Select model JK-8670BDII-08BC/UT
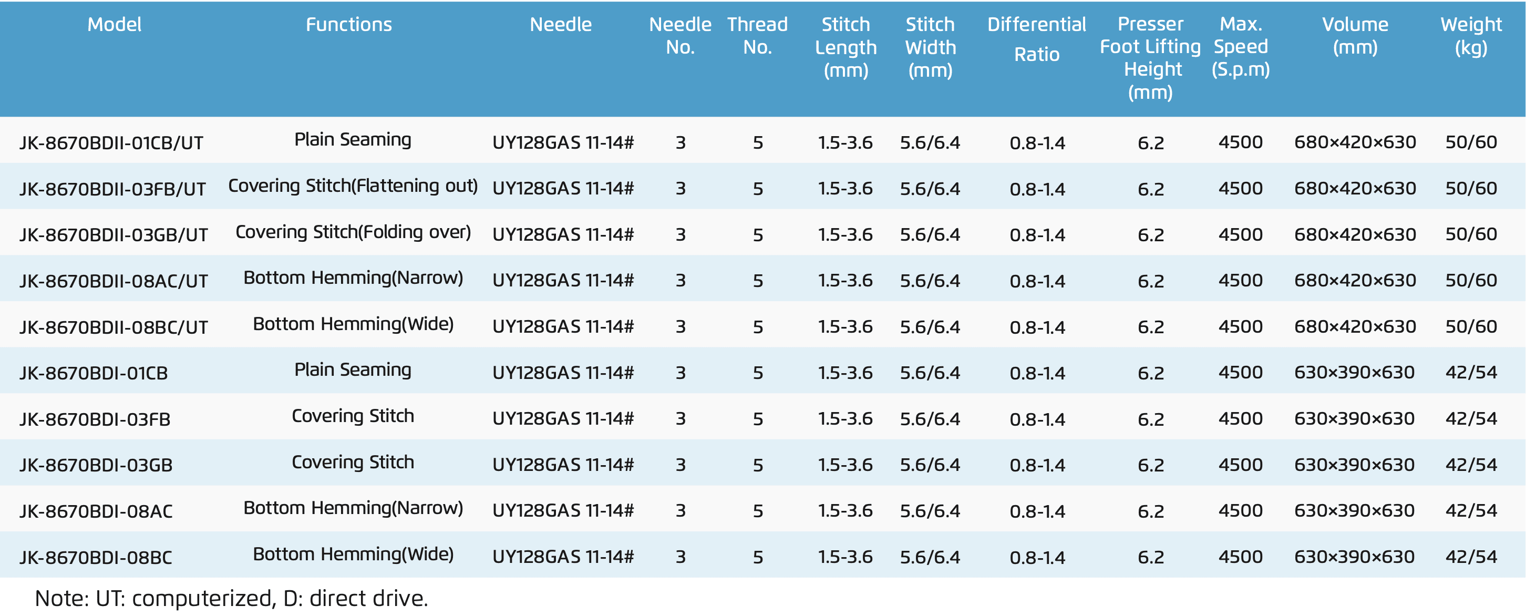 (x=114, y=327)
